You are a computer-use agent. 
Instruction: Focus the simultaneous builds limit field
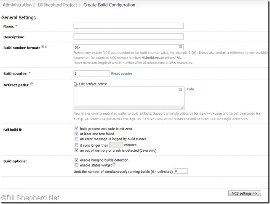tap(181, 171)
